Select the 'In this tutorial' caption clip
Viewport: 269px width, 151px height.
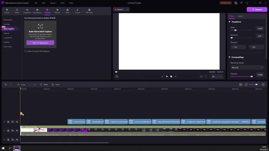pos(76,122)
